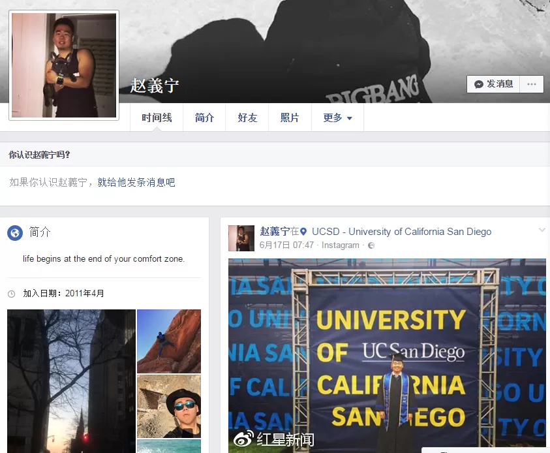This screenshot has height=453, width=550.
Task: Click the large profile picture
Action: point(64,65)
